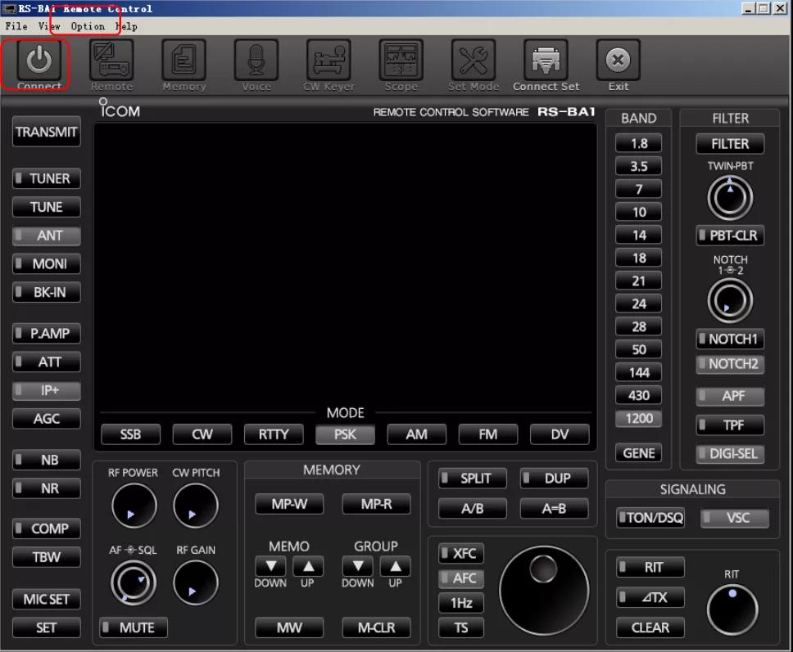Click the Exit toolbar icon
The image size is (793, 652).
[x=618, y=61]
